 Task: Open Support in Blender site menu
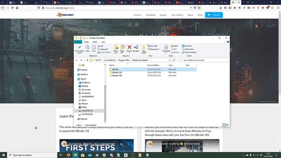point(163,15)
